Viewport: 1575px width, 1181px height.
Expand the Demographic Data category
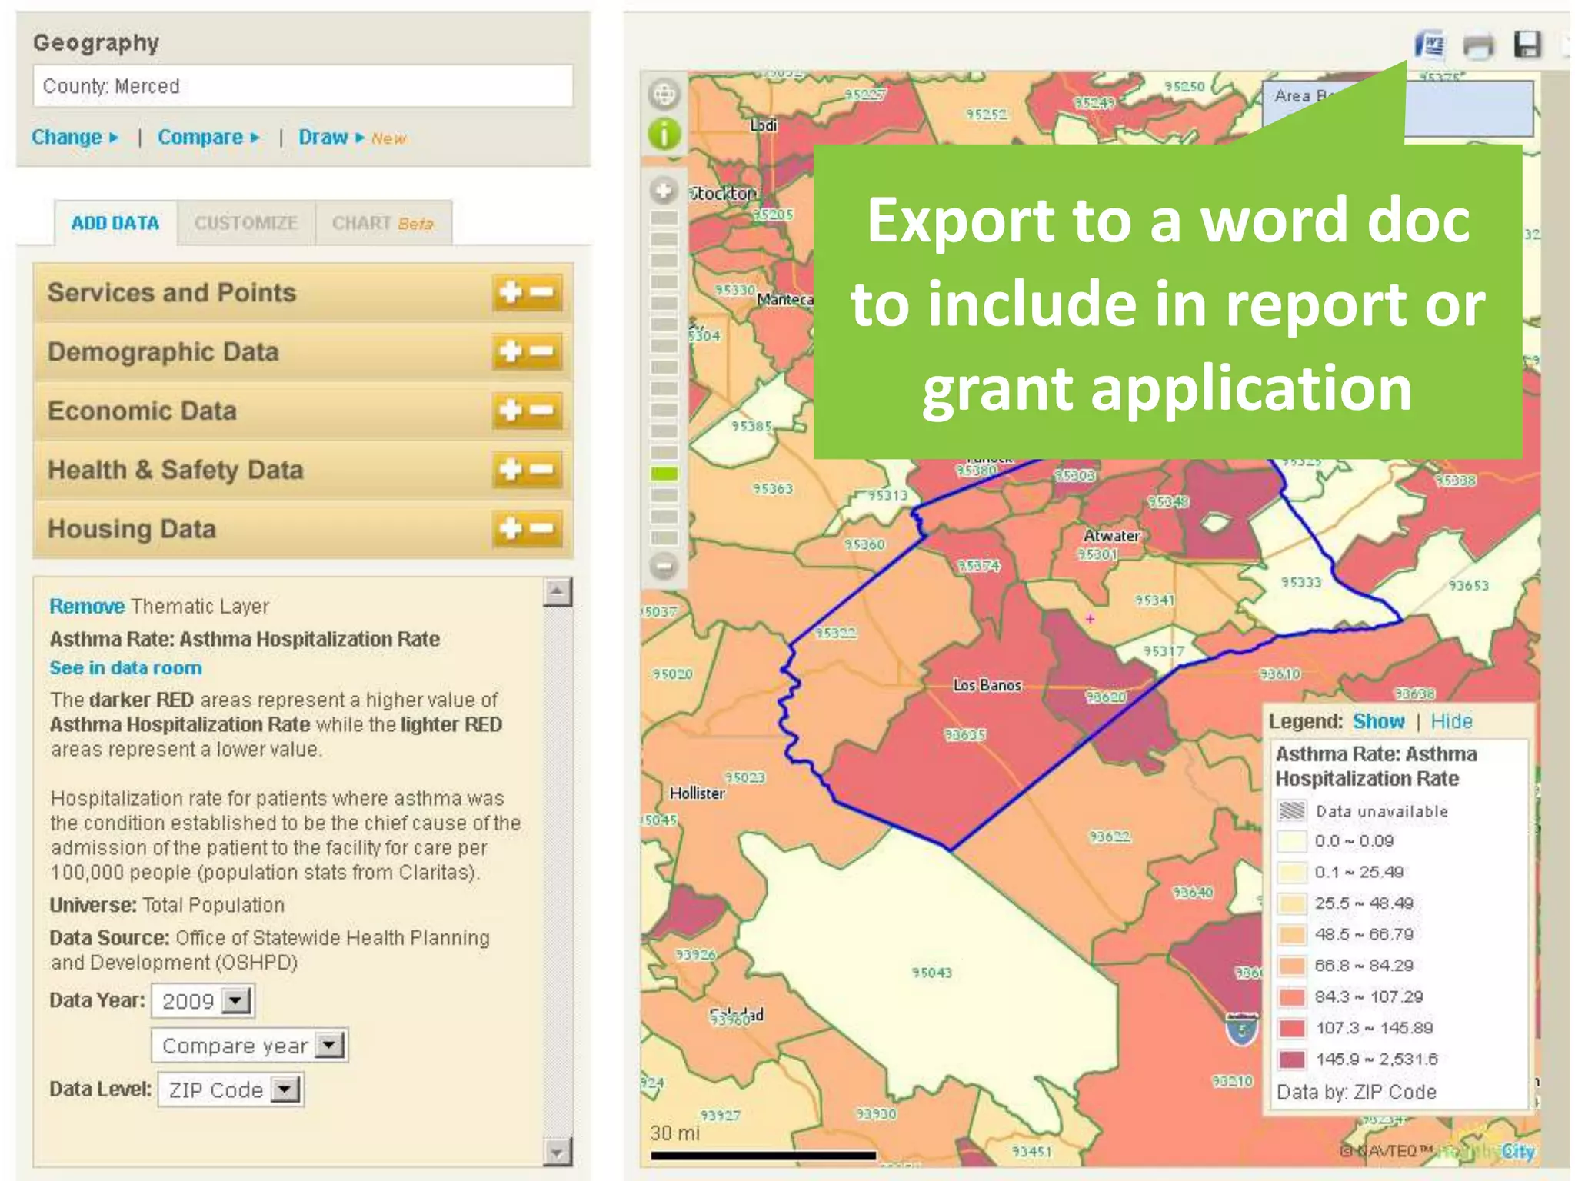[303, 352]
